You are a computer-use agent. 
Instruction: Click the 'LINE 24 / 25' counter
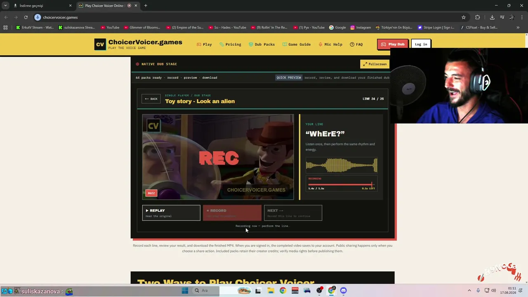(373, 99)
